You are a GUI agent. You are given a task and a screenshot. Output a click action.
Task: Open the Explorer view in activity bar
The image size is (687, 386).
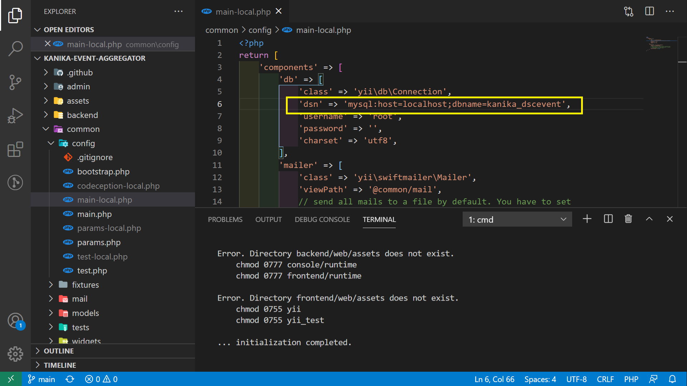tap(15, 15)
